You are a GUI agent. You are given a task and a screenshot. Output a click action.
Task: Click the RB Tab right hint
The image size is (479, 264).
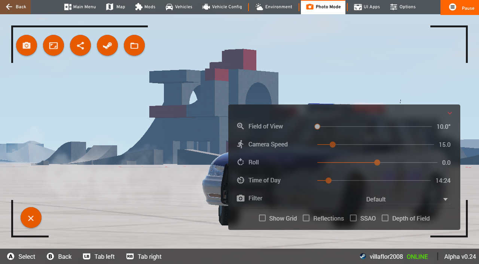coord(144,257)
